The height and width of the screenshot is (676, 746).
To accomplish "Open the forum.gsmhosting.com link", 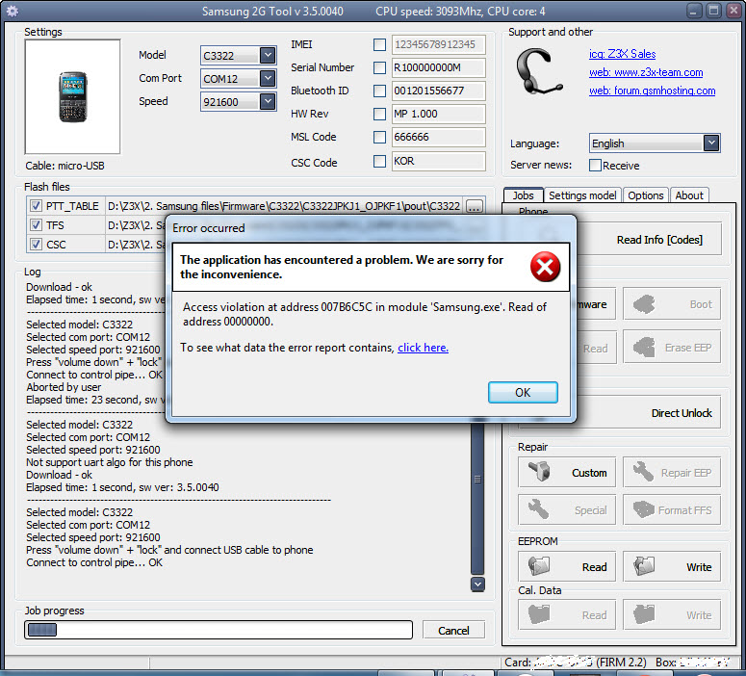I will pos(652,91).
